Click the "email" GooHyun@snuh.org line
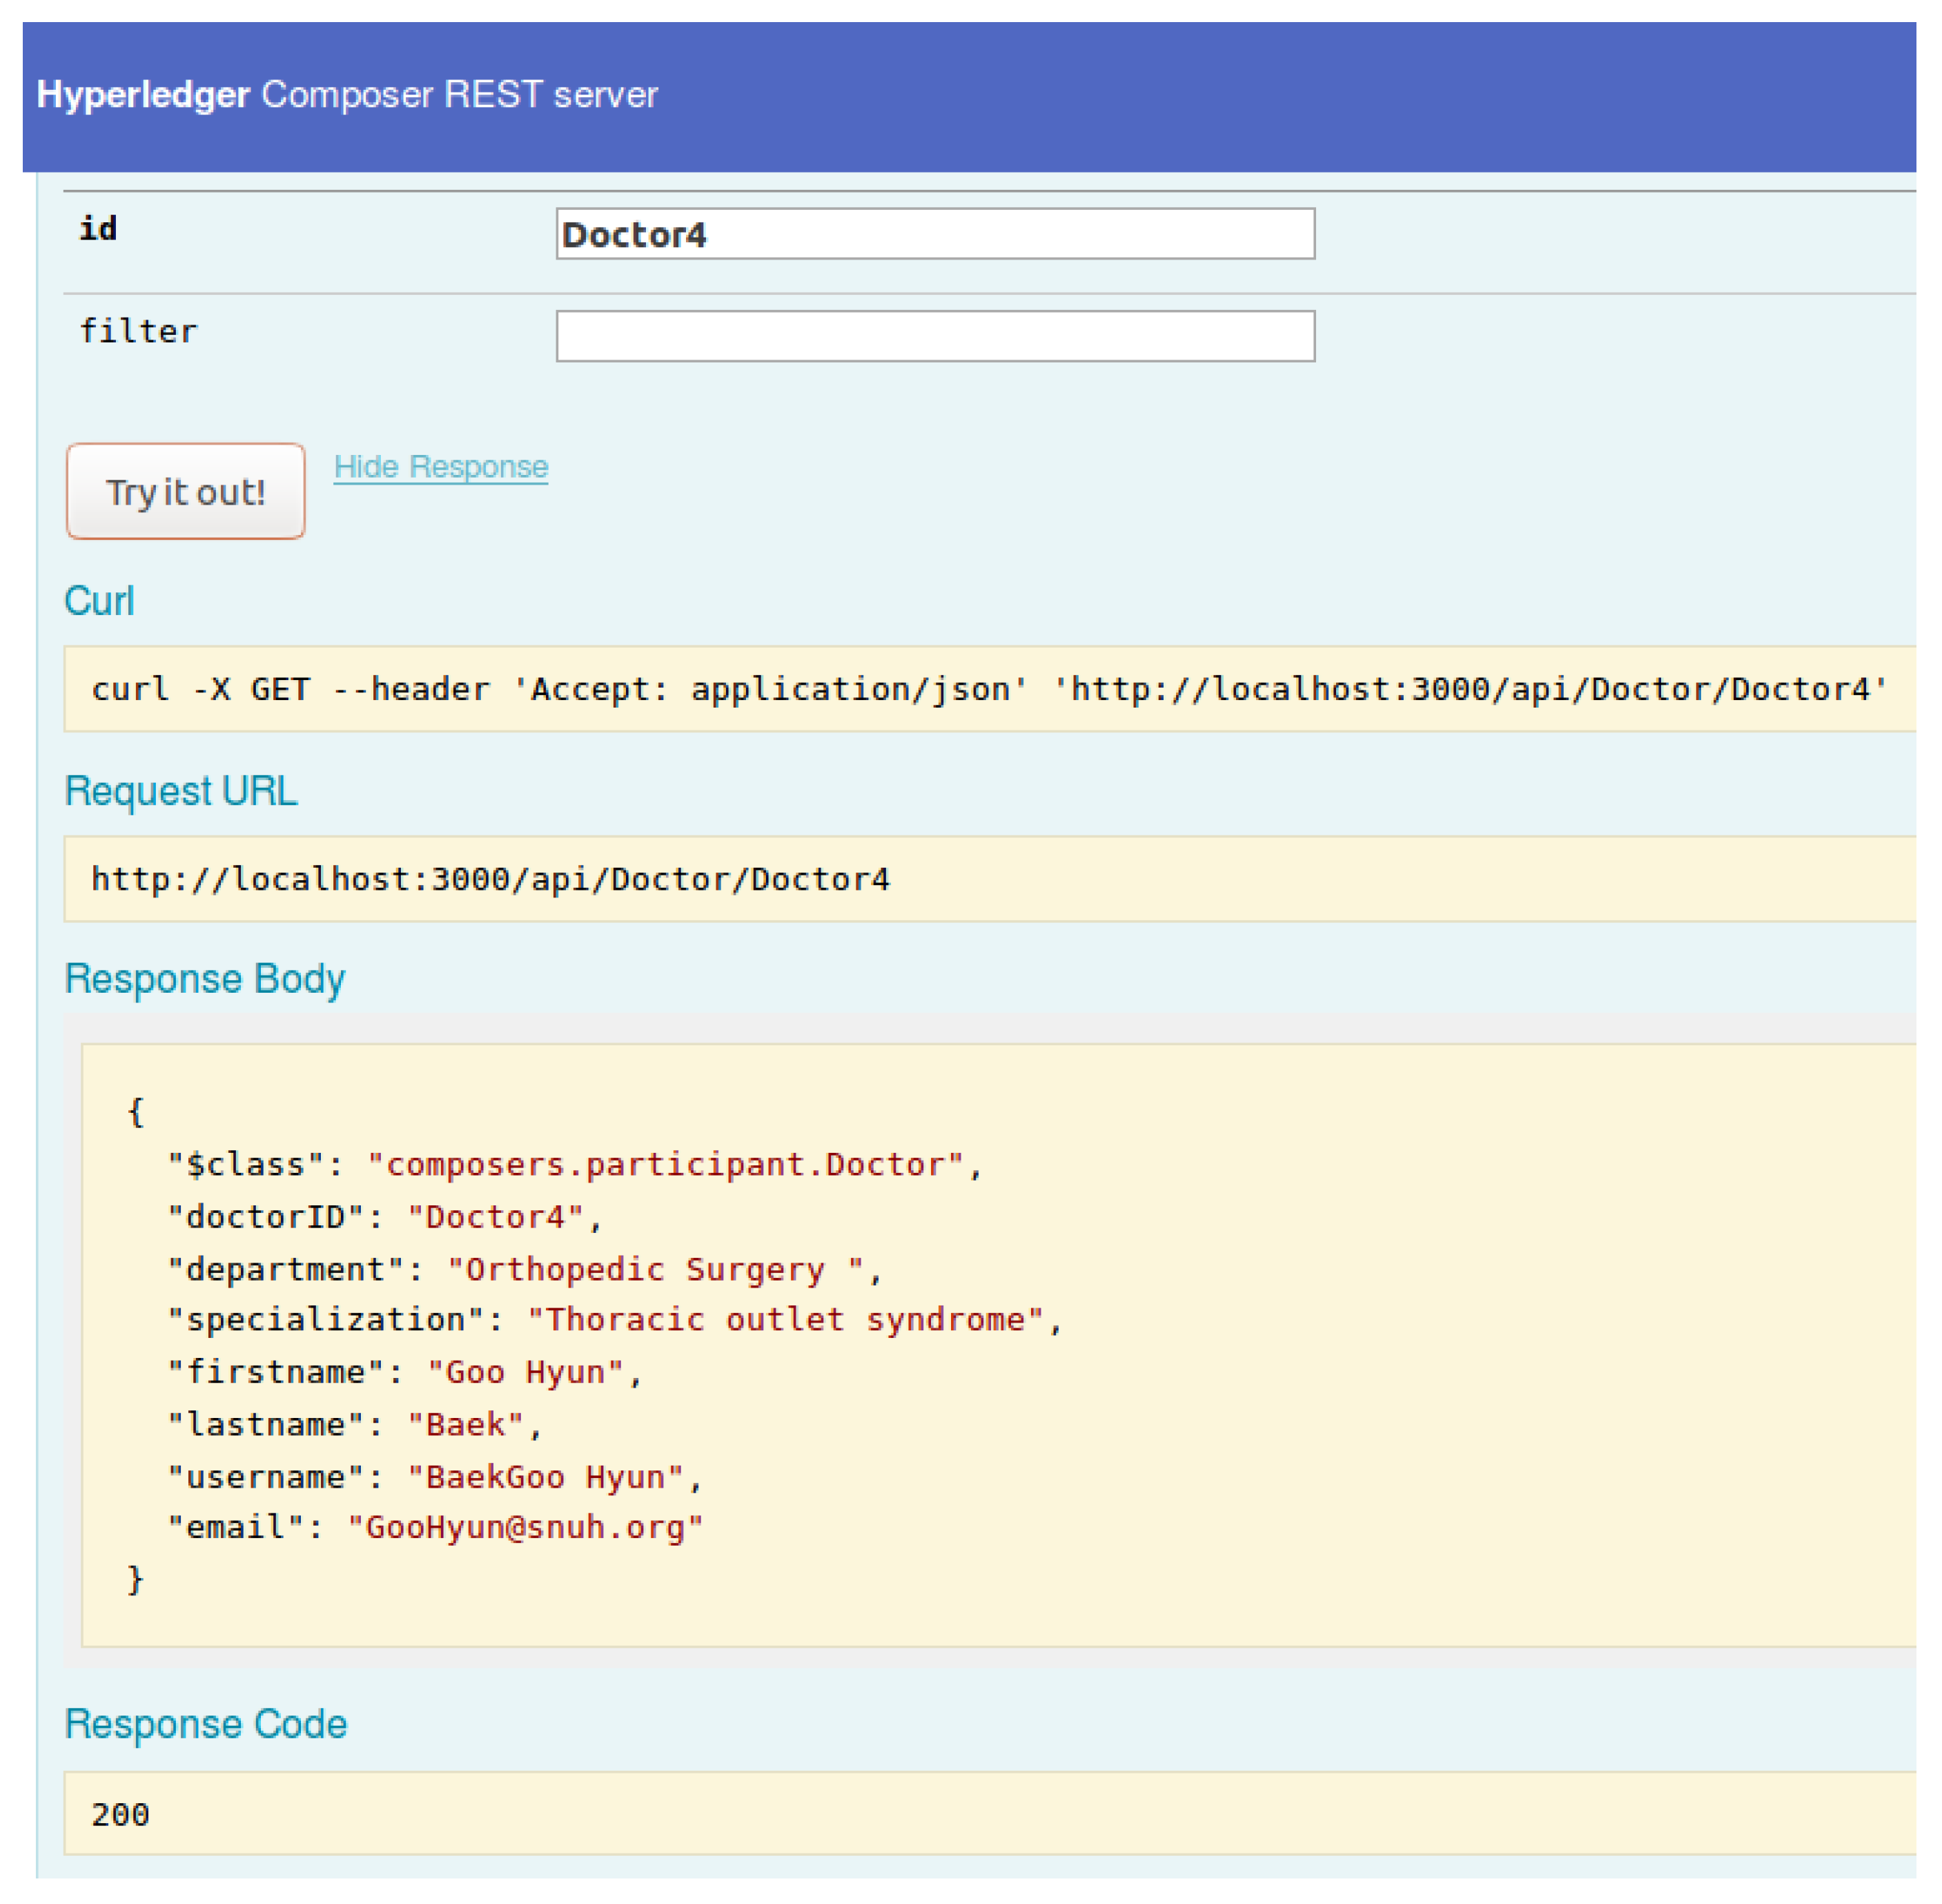This screenshot has width=1942, height=1904. pos(435,1527)
